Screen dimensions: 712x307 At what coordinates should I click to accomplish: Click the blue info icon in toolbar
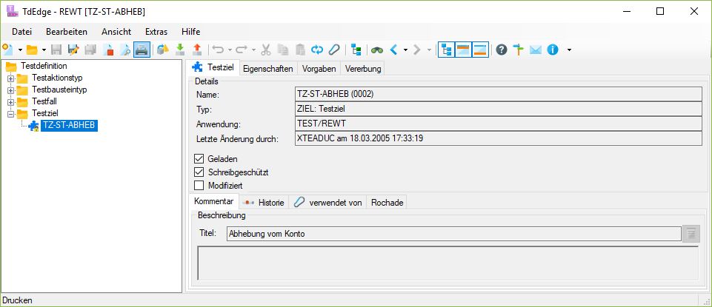click(552, 50)
